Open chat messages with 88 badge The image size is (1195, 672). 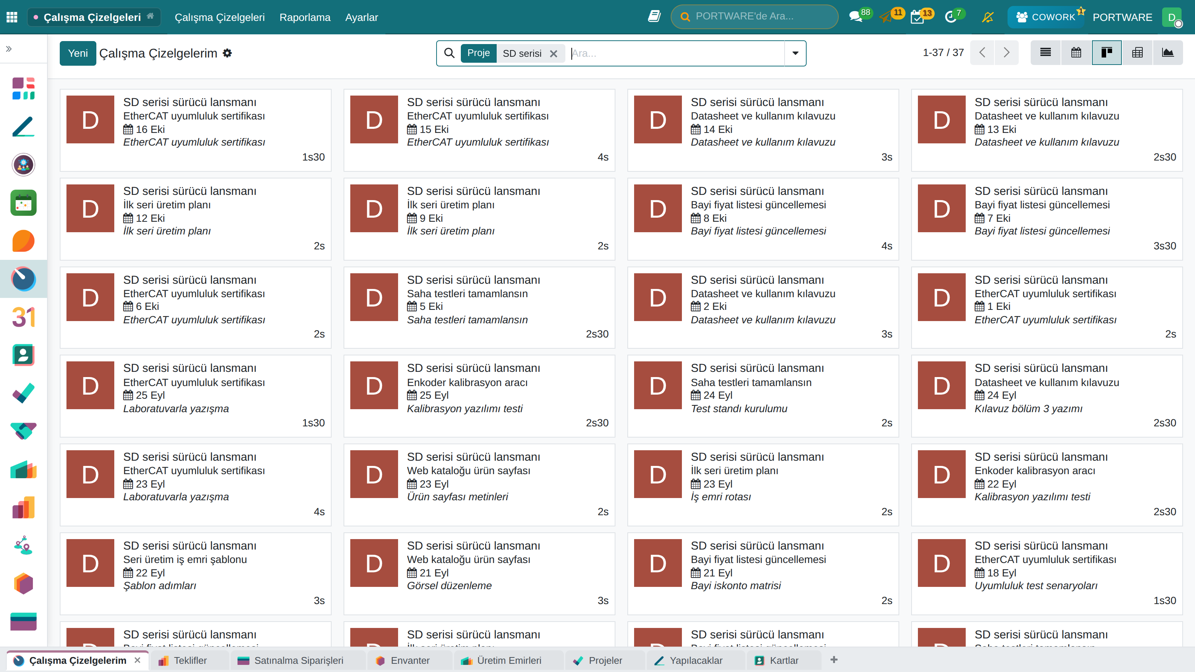pos(856,17)
